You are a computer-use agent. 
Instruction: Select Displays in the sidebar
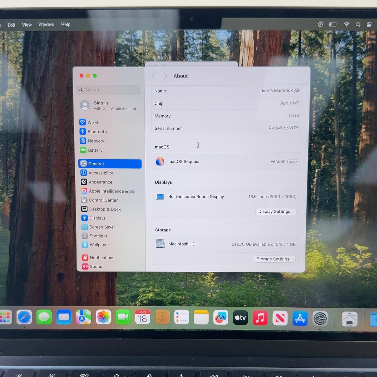click(93, 218)
